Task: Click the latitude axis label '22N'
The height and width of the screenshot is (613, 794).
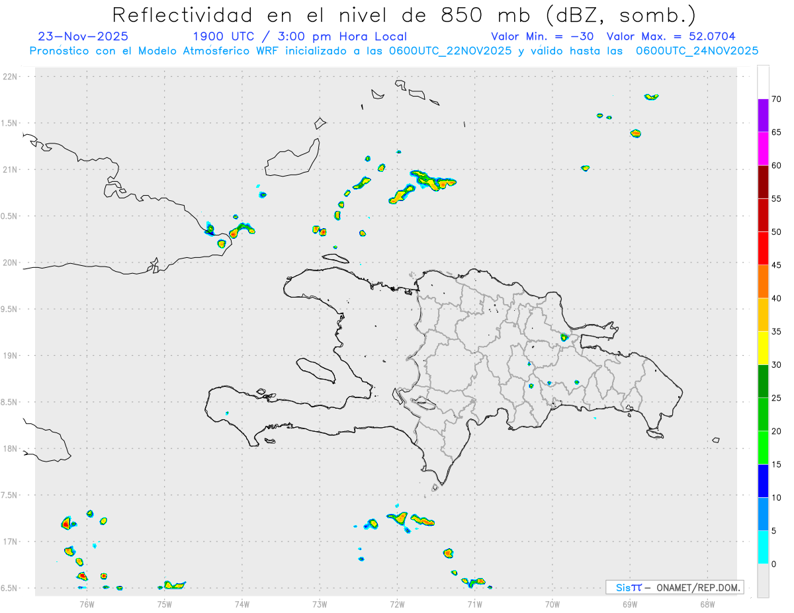Action: 11,77
